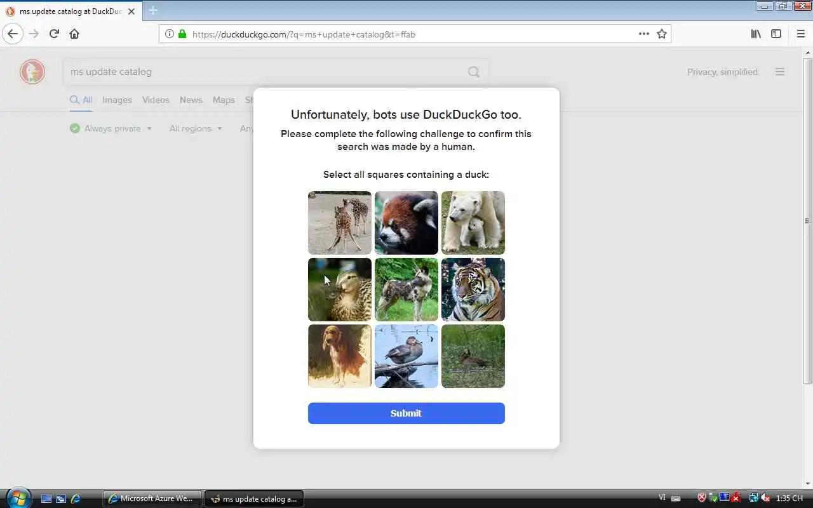Switch to the All results tab
Image resolution: width=813 pixels, height=508 pixels.
[x=81, y=100]
